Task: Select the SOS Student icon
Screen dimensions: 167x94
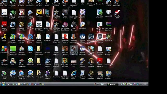Action: (x=30, y=62)
